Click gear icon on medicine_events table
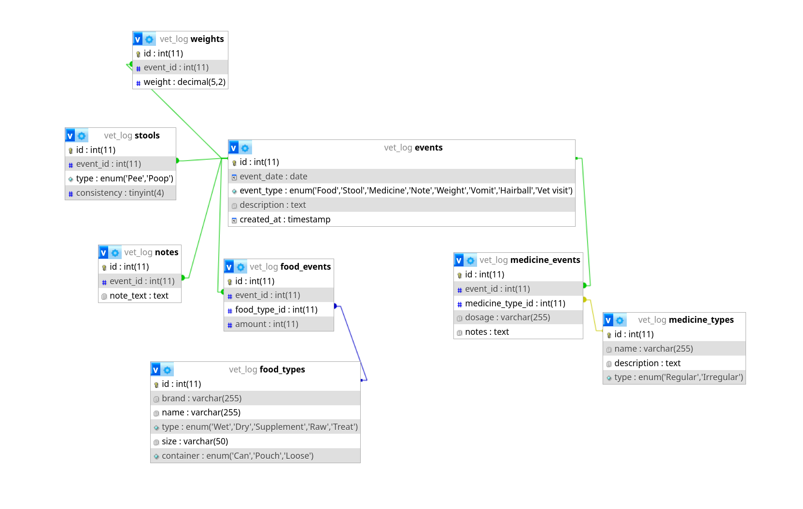The height and width of the screenshot is (509, 803). pyautogui.click(x=471, y=261)
